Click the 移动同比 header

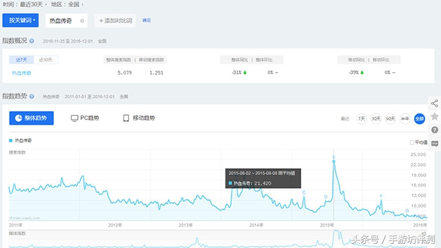(x=357, y=60)
